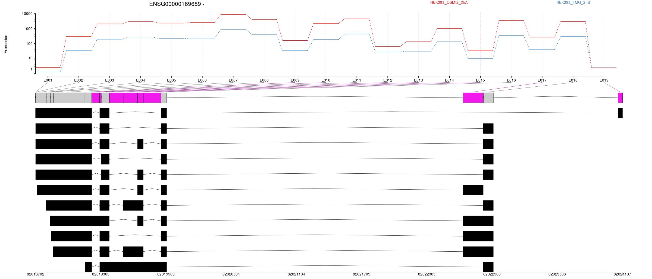Click exon label E011
The image size is (652, 279).
point(357,80)
